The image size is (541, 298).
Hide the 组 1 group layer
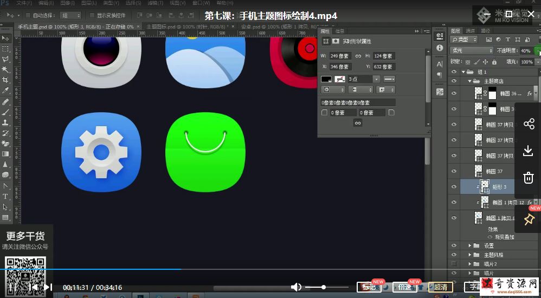click(454, 72)
